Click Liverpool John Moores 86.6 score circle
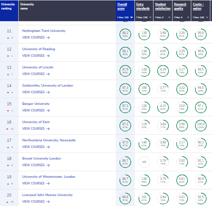Screen dimensions: 212x206 click(125, 199)
